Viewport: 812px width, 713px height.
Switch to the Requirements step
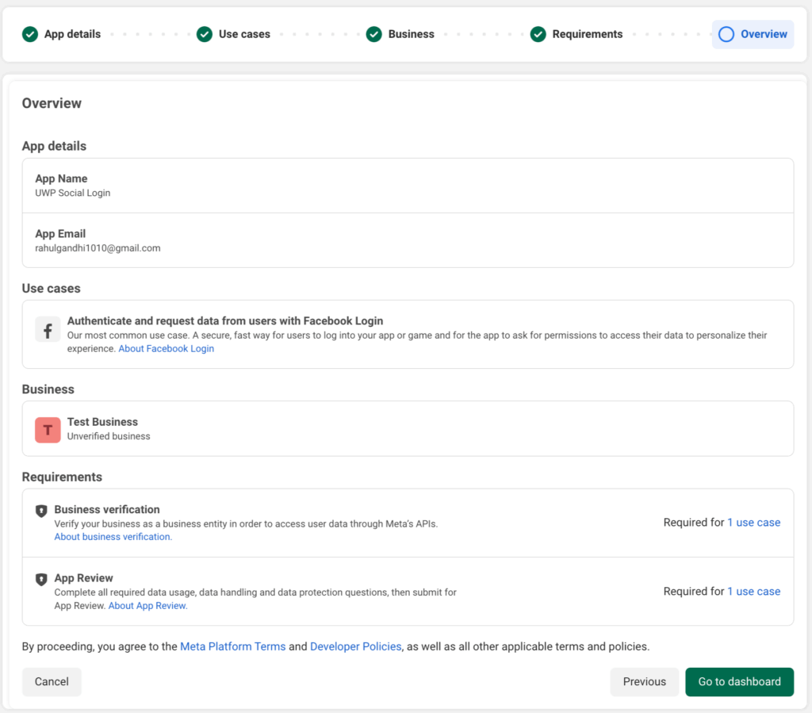(587, 34)
